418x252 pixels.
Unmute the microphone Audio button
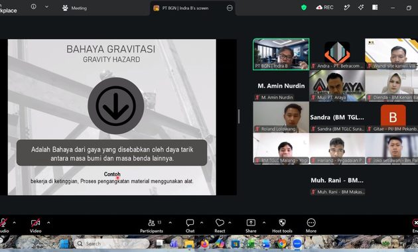[3, 225]
